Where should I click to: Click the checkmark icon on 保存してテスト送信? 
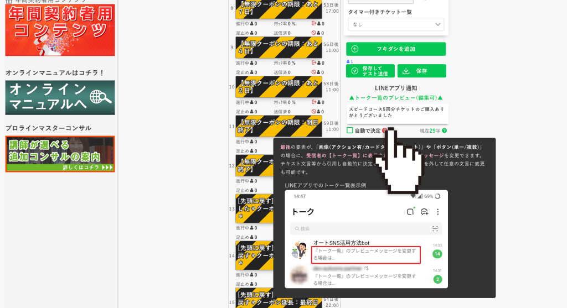point(355,71)
